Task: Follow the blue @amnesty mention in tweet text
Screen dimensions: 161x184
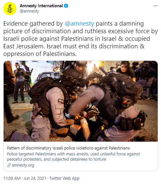Action: pos(80,24)
